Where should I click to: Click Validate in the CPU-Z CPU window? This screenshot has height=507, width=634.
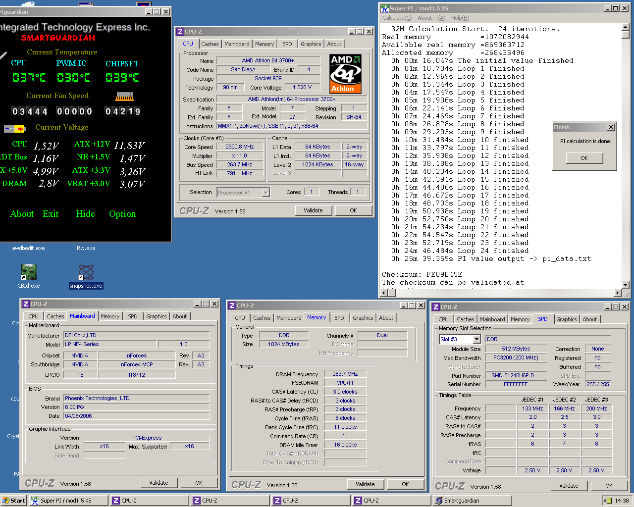coord(313,210)
